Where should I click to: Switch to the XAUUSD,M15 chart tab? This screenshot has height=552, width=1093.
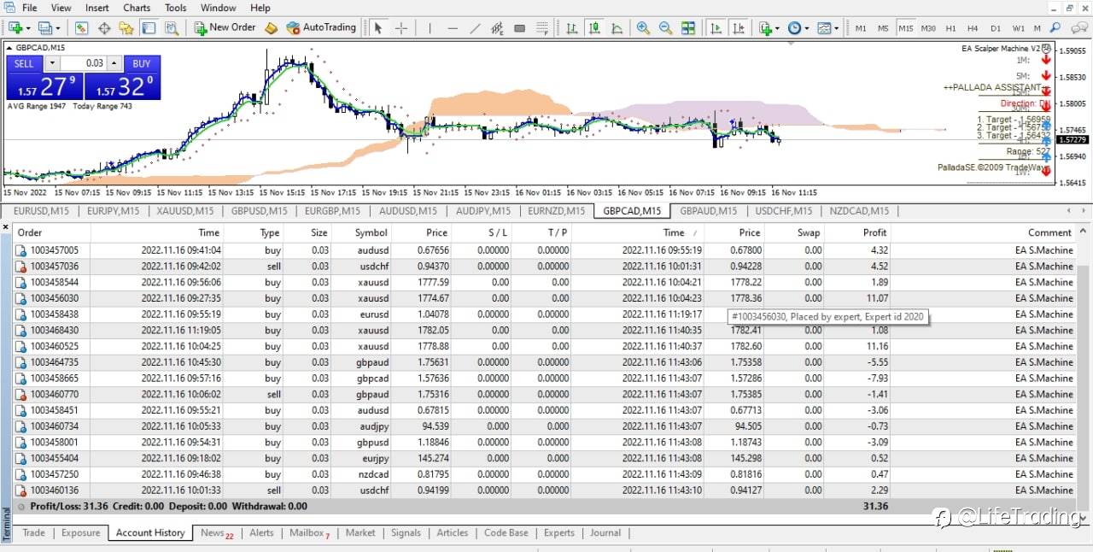184,211
